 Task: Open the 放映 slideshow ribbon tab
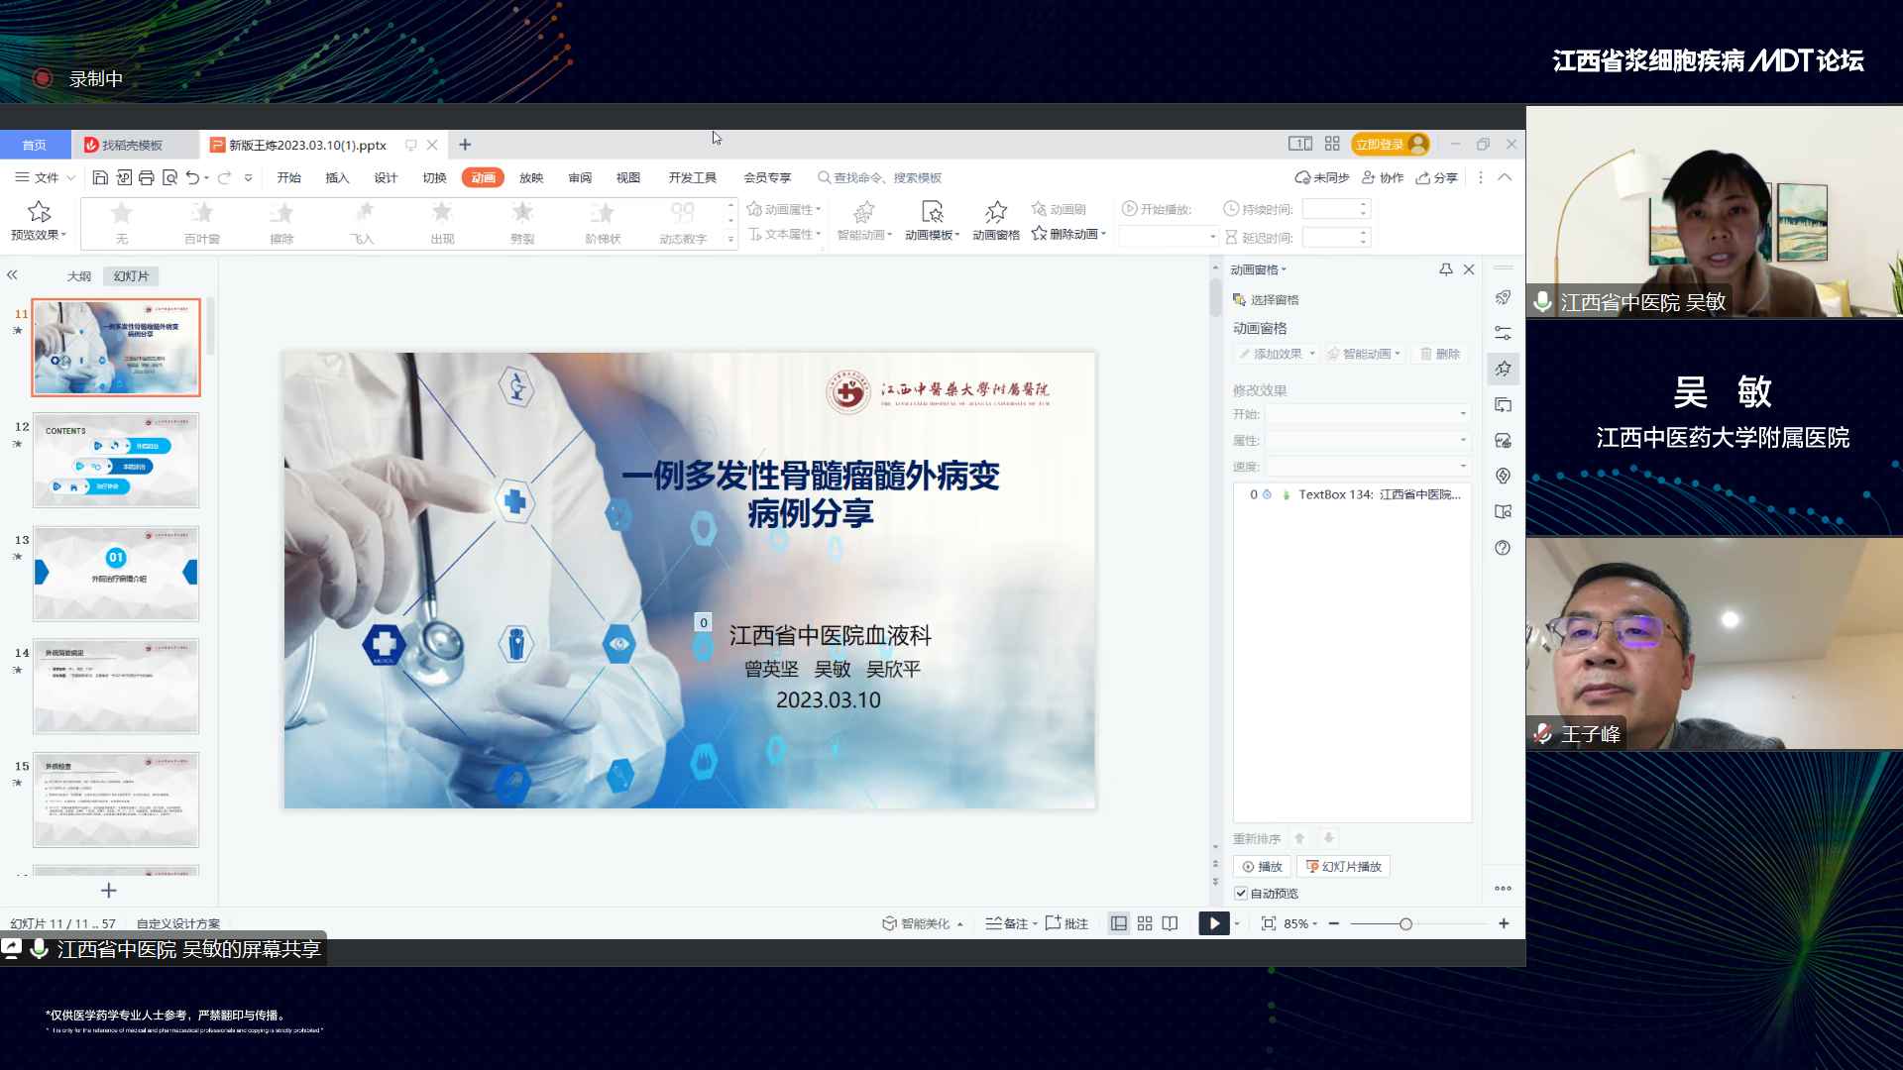[x=531, y=177]
